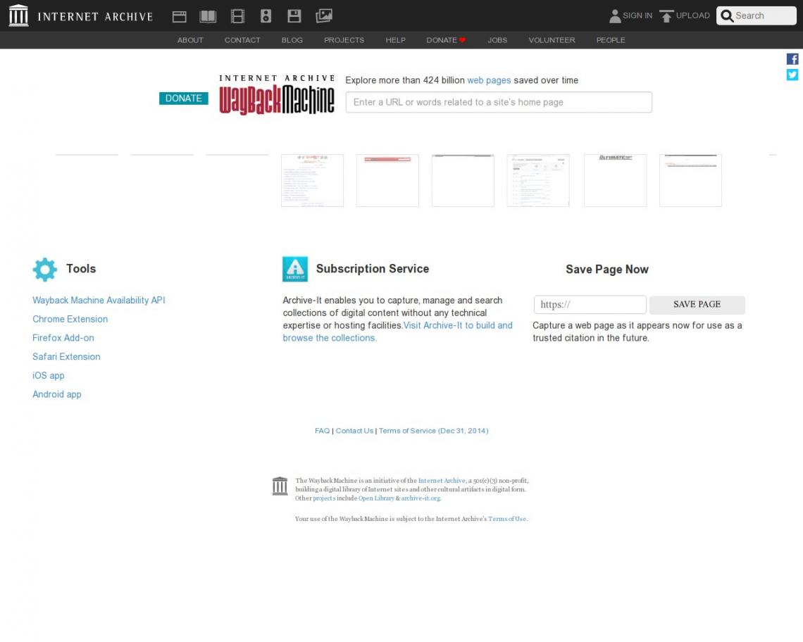Screen dimensions: 803x642
Task: Share on Facebook icon
Action: pyautogui.click(x=792, y=59)
